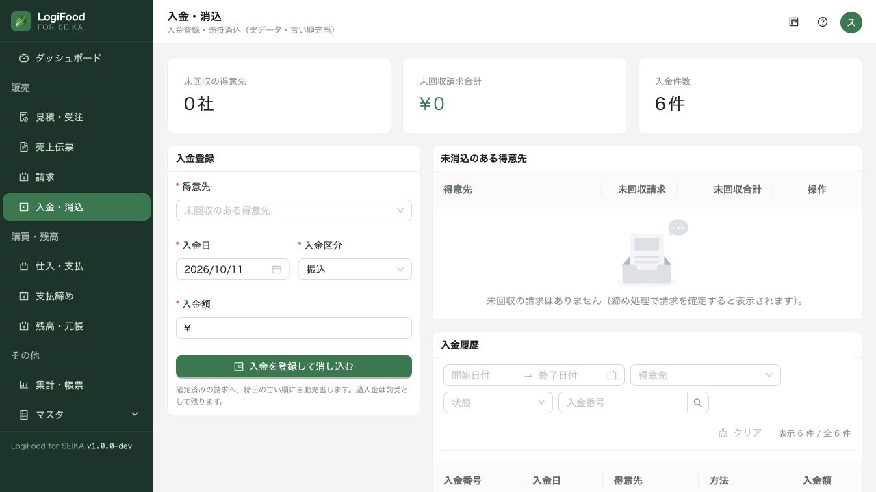Open the 状態 filter dropdown
Image resolution: width=876 pixels, height=492 pixels.
[498, 402]
